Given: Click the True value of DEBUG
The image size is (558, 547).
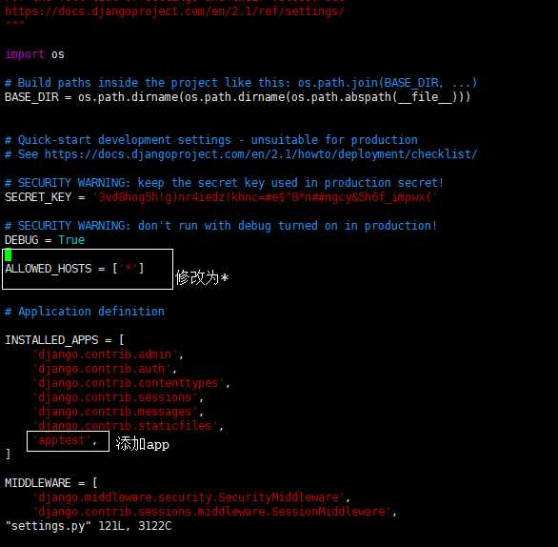Looking at the screenshot, I should click(x=71, y=240).
